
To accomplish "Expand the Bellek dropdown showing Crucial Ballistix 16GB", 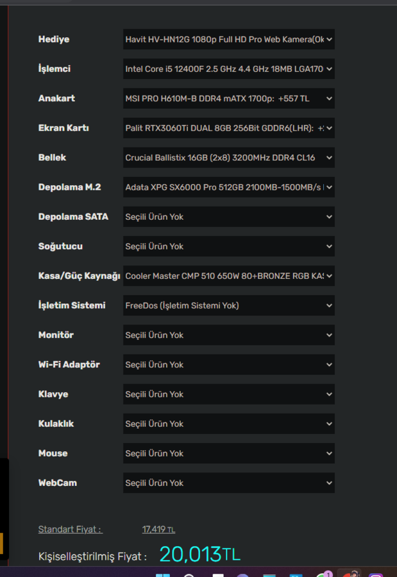I will [x=229, y=158].
